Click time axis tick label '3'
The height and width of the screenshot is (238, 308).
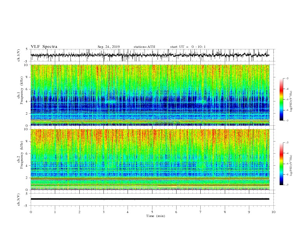[103, 212]
